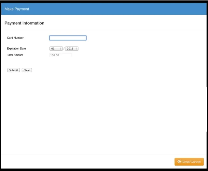Click the Card Number label
The image size is (208, 171).
pos(15,38)
